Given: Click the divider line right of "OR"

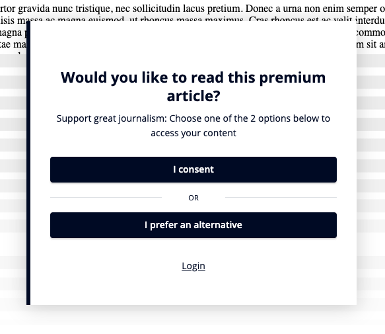Looking at the screenshot, I should tap(281, 197).
